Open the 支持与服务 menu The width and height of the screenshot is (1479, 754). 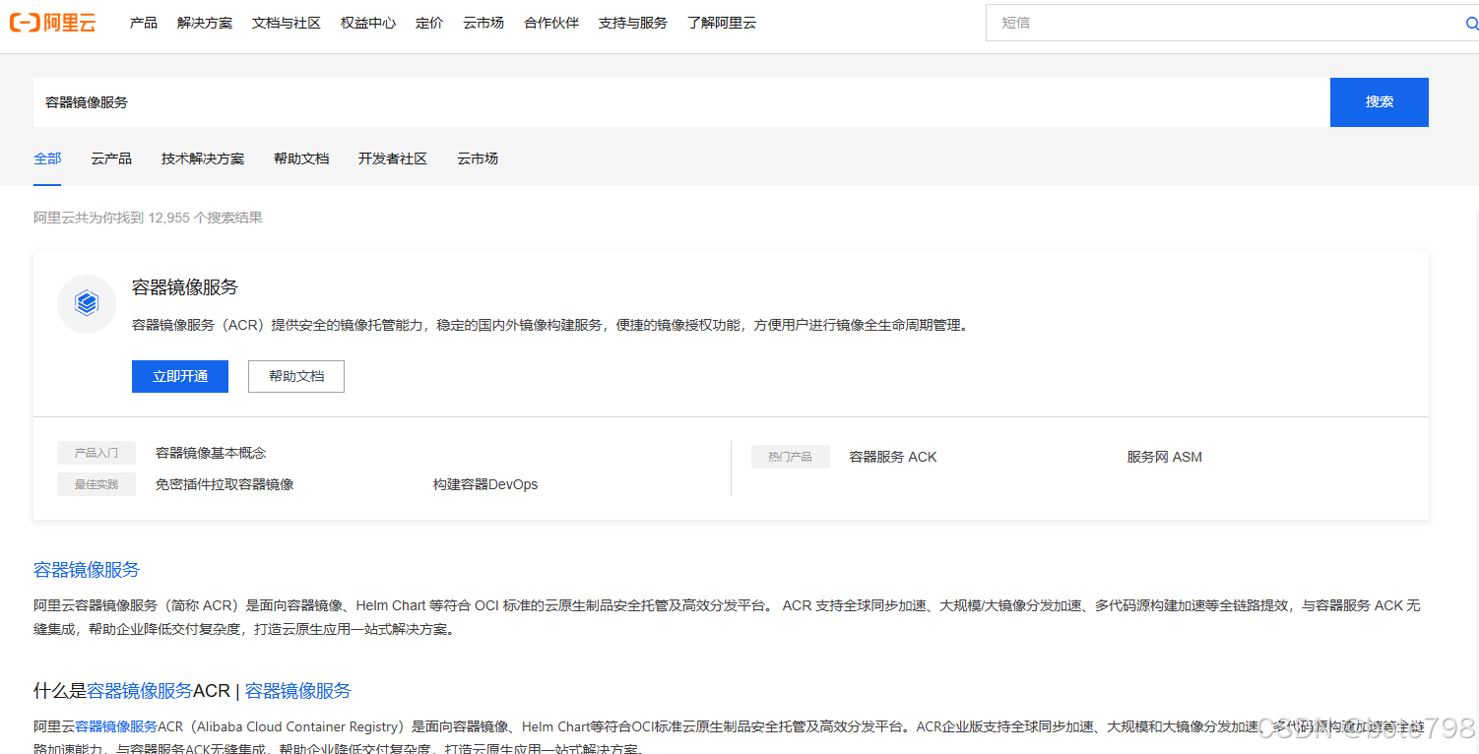632,23
